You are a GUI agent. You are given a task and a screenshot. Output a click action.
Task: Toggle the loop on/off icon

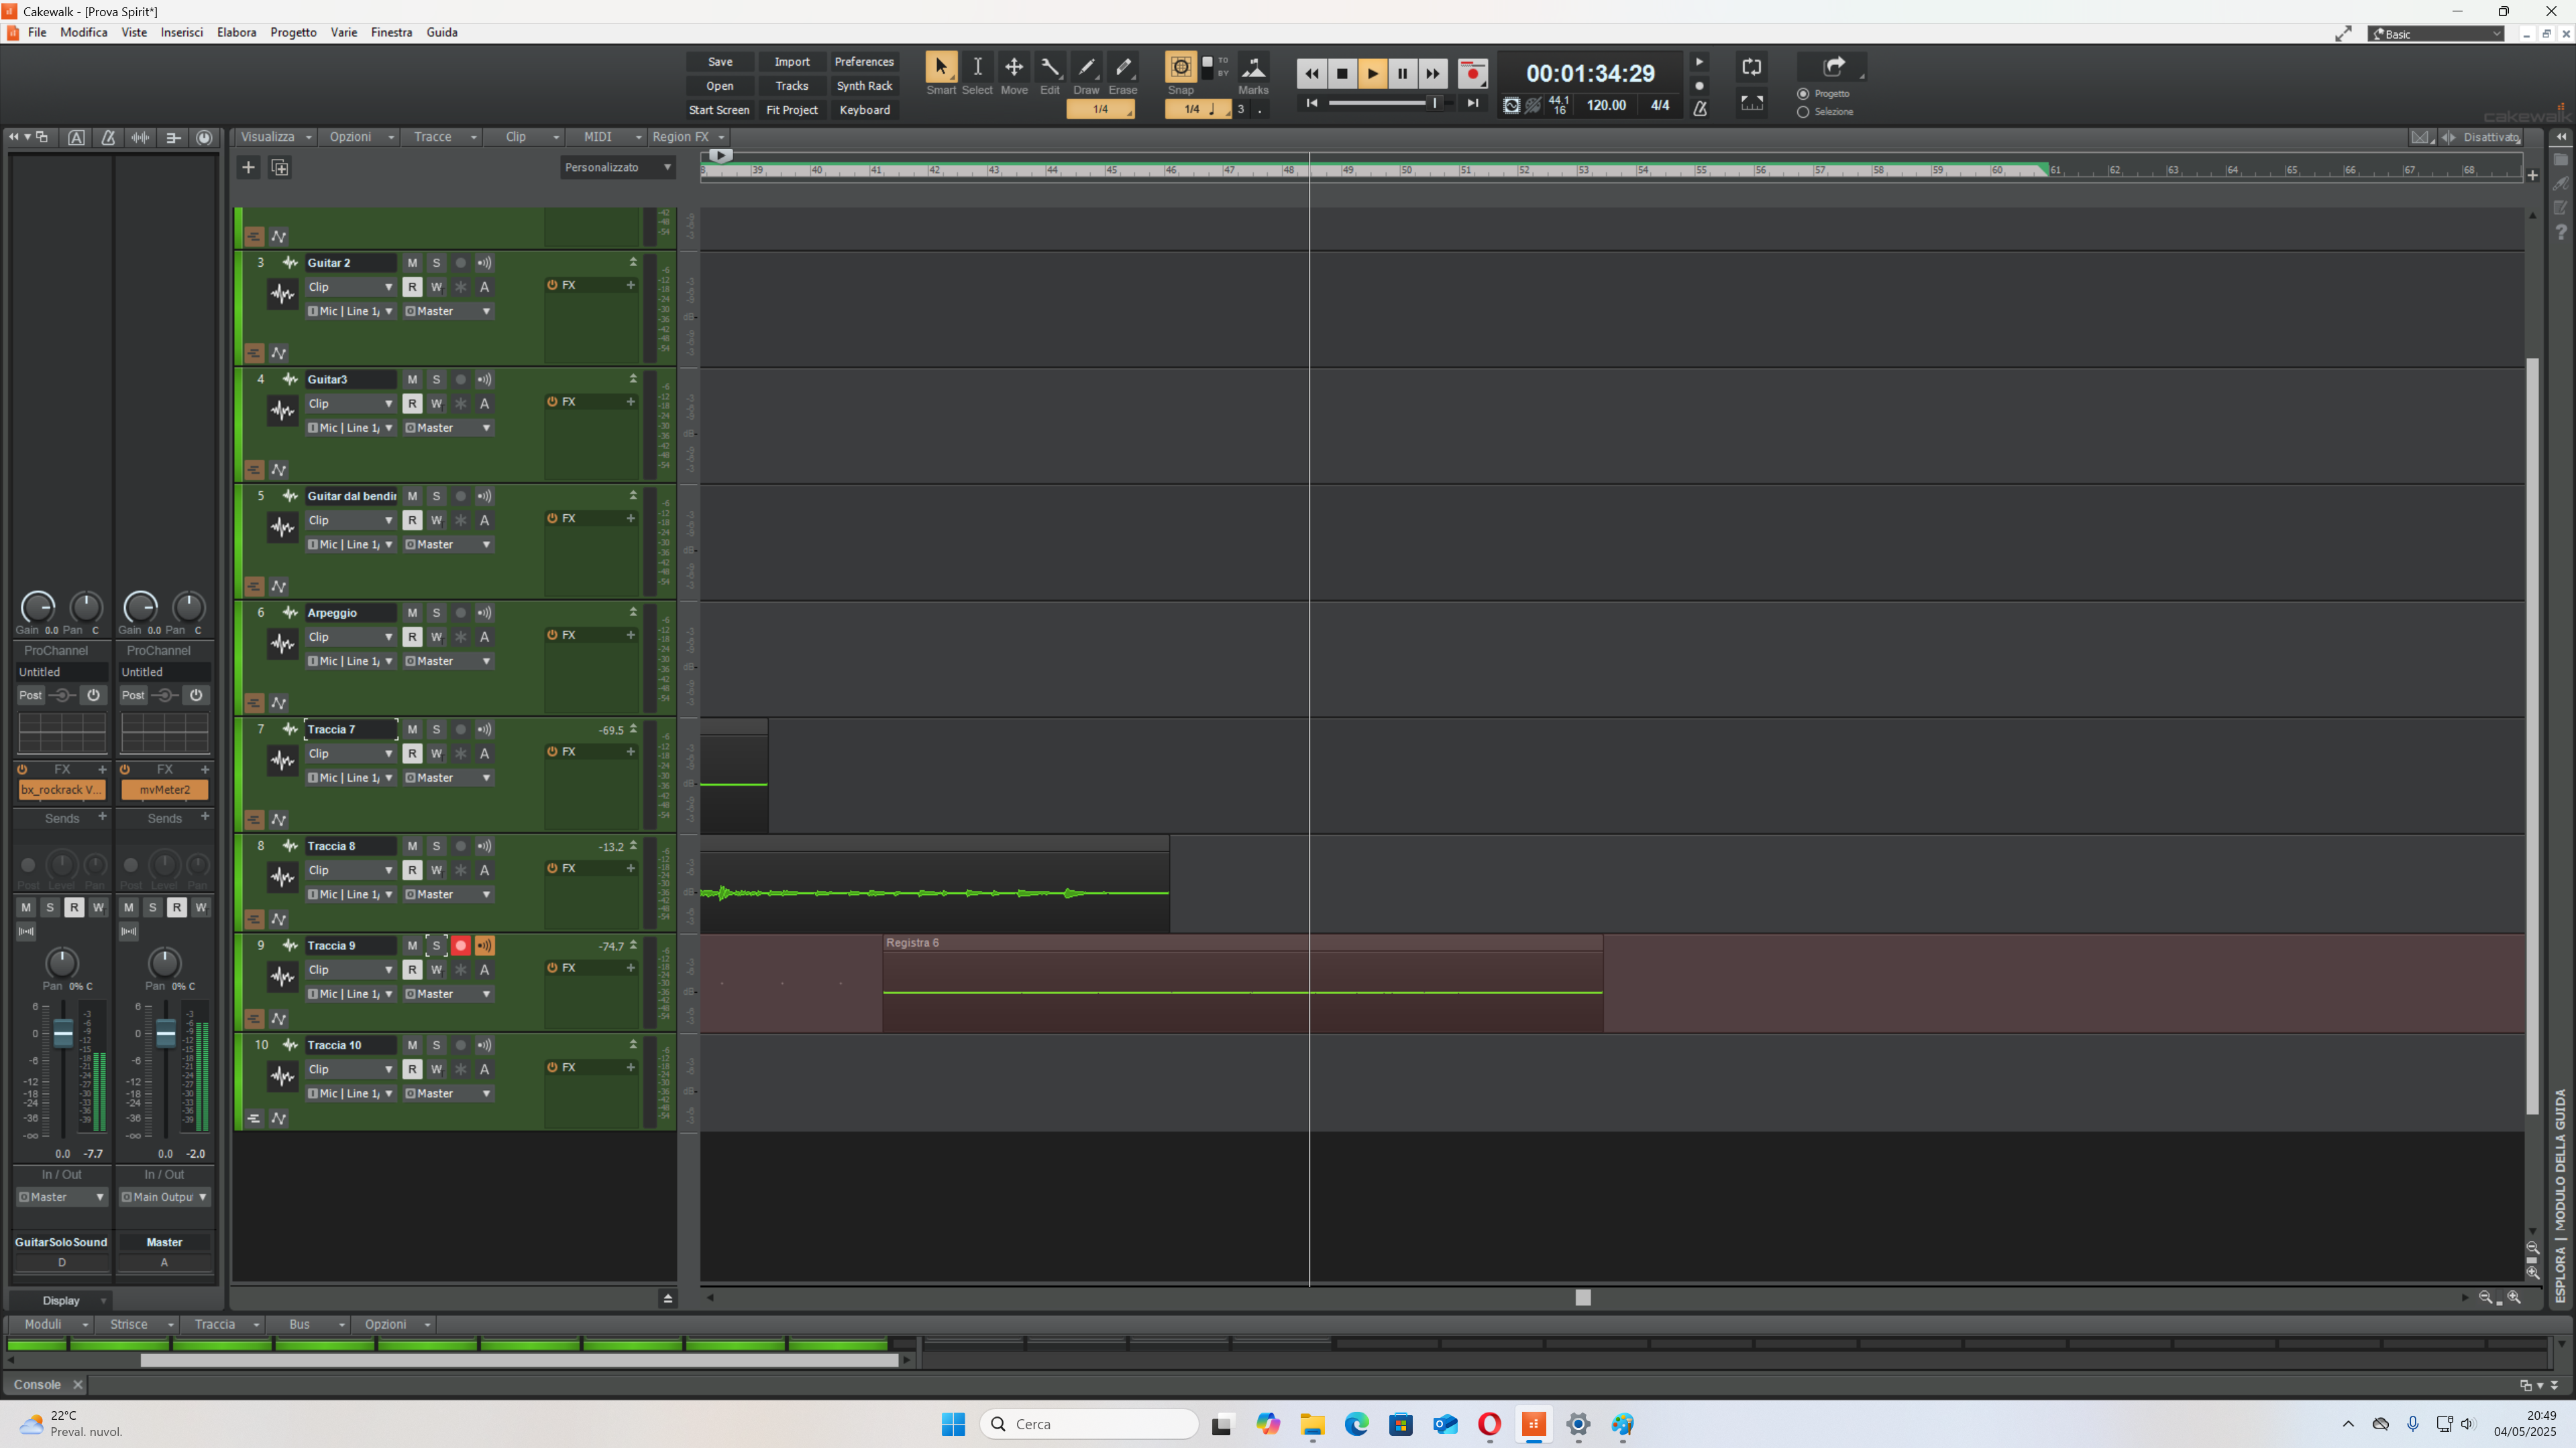(x=1751, y=67)
